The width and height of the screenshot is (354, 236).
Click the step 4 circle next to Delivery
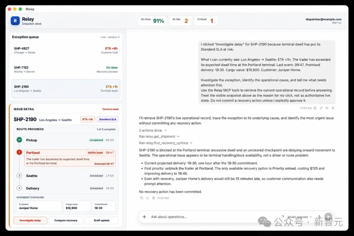tap(19, 188)
